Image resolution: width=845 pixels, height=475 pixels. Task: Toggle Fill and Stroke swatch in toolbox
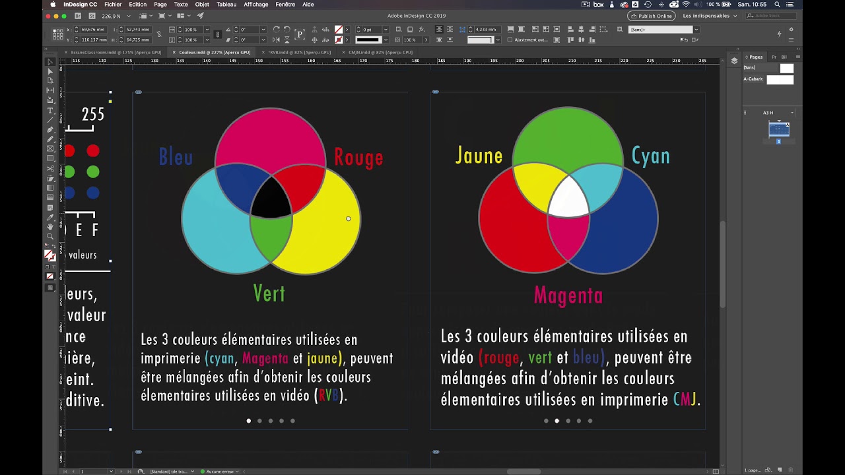click(x=50, y=255)
